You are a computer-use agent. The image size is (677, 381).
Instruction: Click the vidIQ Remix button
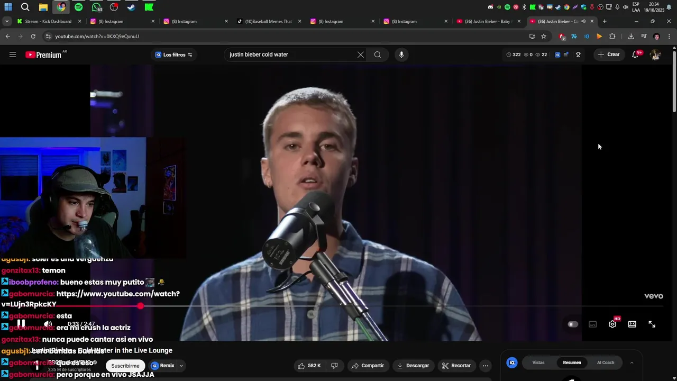pos(162,366)
